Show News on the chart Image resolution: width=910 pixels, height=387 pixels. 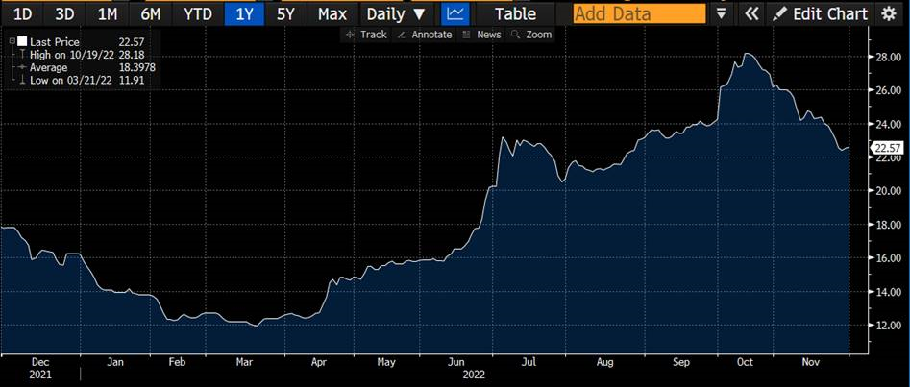(x=481, y=35)
